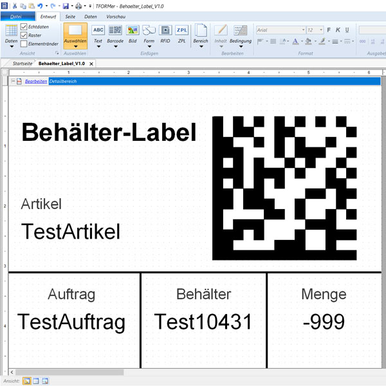This screenshot has width=386, height=386.
Task: Click the Redo arrow icon
Action: coord(53,6)
